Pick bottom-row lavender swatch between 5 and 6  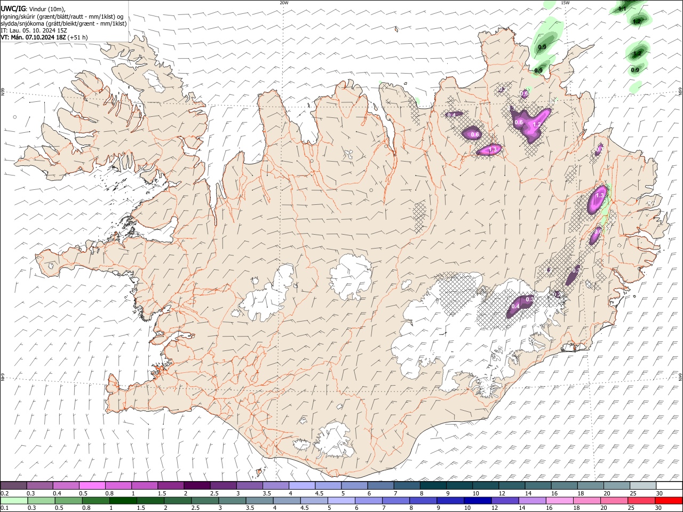coord(341,500)
